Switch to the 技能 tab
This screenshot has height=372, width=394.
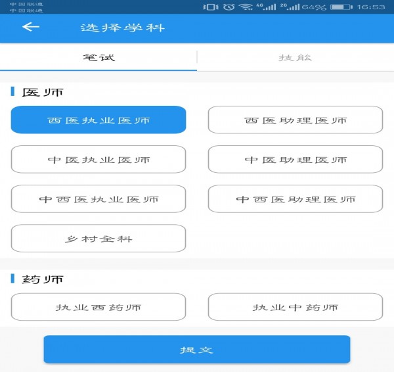pyautogui.click(x=295, y=57)
